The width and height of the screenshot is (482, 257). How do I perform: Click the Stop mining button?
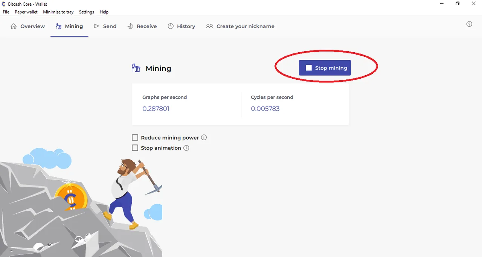tap(325, 68)
